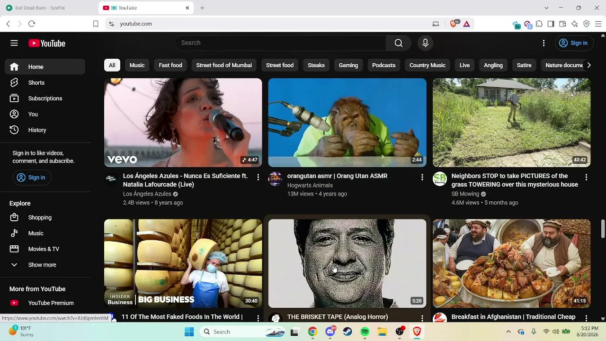606x341 pixels.
Task: Open options menu for Neighbors STOP video
Action: (x=586, y=177)
